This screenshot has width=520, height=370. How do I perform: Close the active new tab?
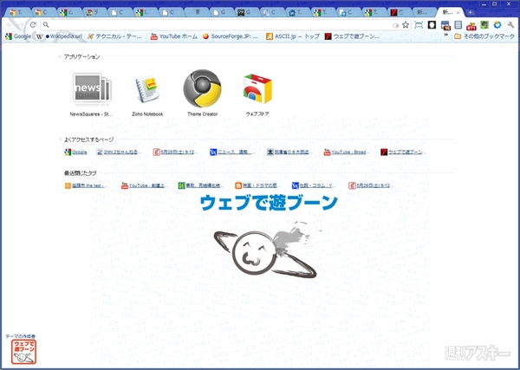click(x=458, y=13)
